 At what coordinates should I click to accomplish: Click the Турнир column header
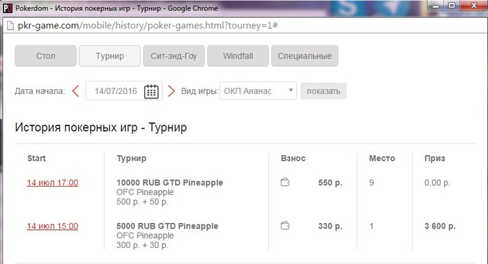tap(131, 159)
